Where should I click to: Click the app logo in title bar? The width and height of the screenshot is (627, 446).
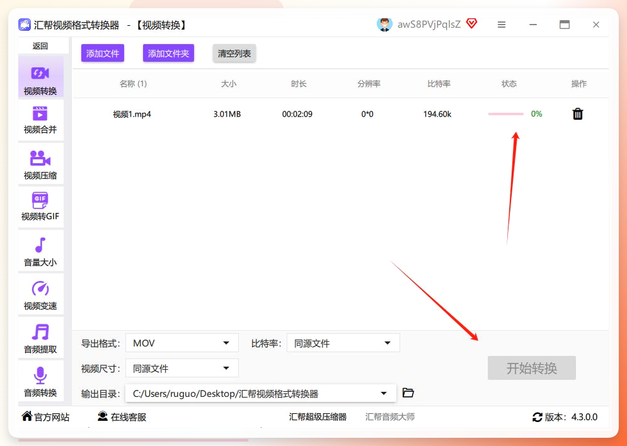pyautogui.click(x=25, y=25)
